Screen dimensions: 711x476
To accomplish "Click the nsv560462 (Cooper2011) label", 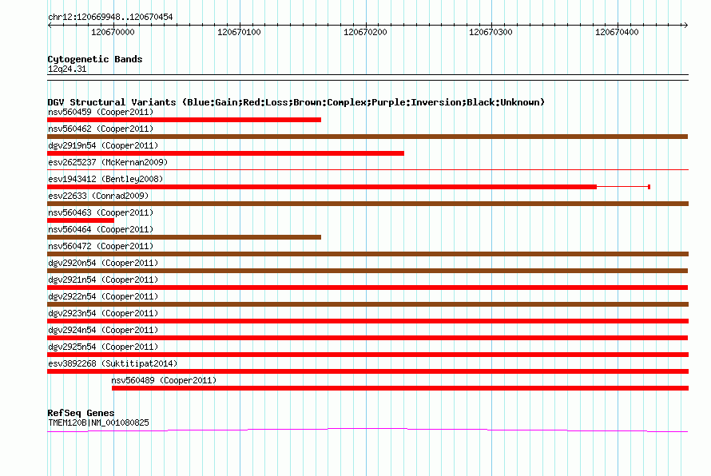I will pyautogui.click(x=101, y=129).
